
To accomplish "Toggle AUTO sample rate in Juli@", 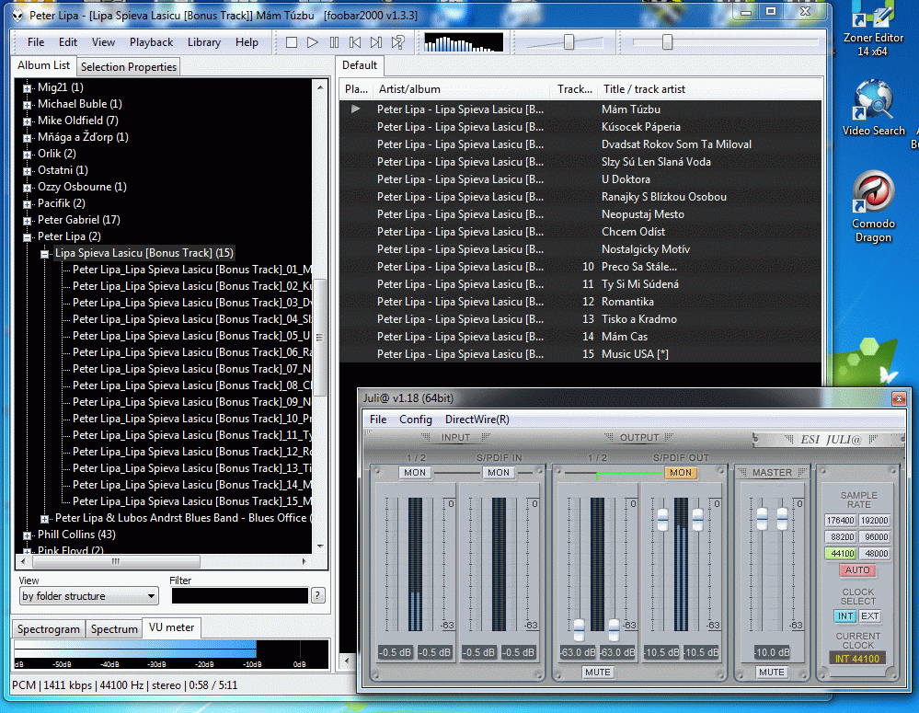I will click(x=857, y=569).
